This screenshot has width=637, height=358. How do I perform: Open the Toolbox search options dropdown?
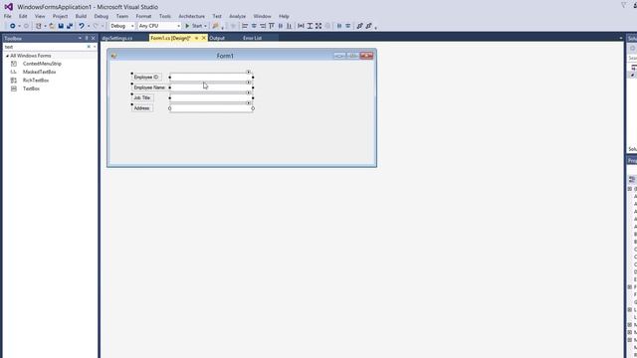point(95,47)
